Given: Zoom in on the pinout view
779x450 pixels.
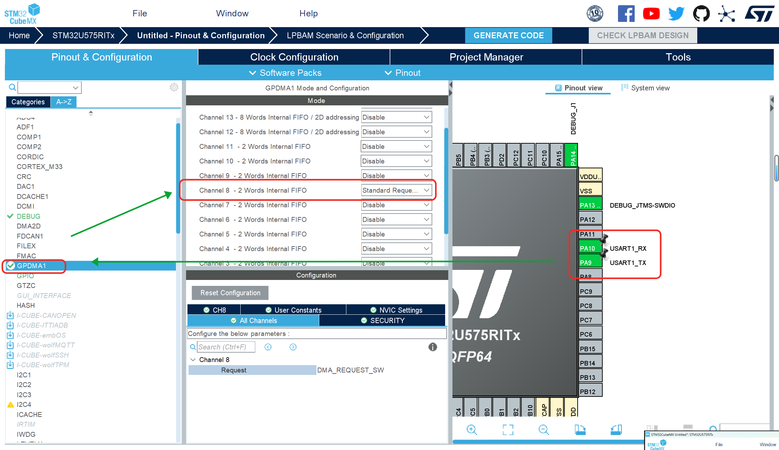Looking at the screenshot, I should [x=472, y=430].
